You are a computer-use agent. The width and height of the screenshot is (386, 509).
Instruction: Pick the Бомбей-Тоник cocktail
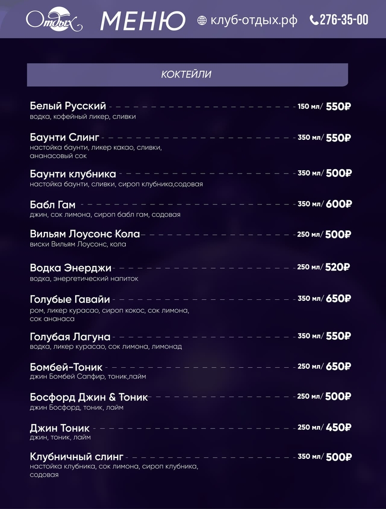pos(66,367)
